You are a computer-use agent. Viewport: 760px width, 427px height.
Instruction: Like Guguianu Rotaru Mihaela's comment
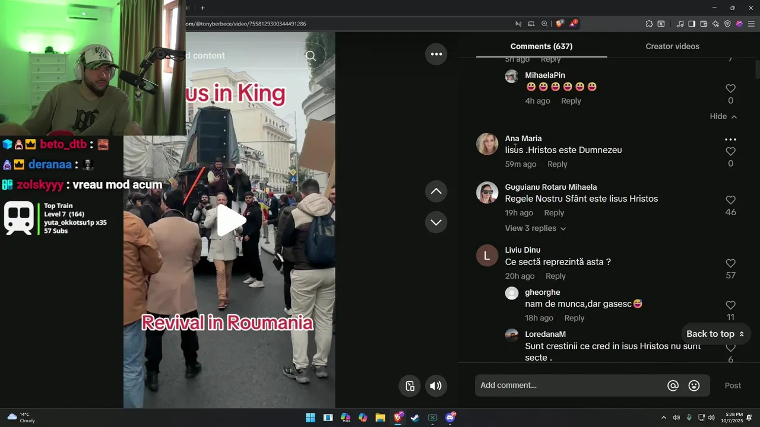coord(730,200)
